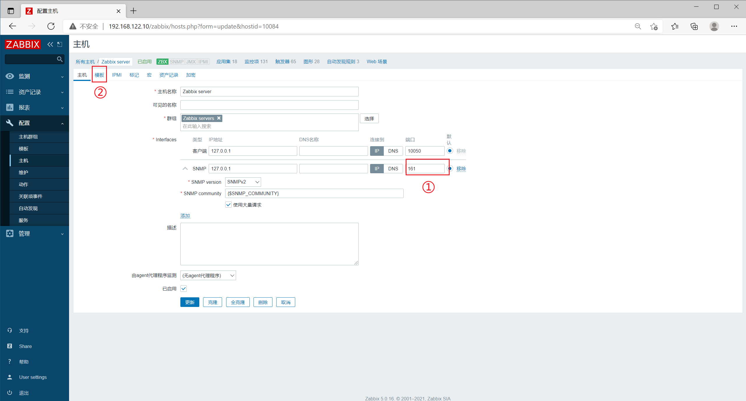Click the 更新 button

[x=190, y=302]
